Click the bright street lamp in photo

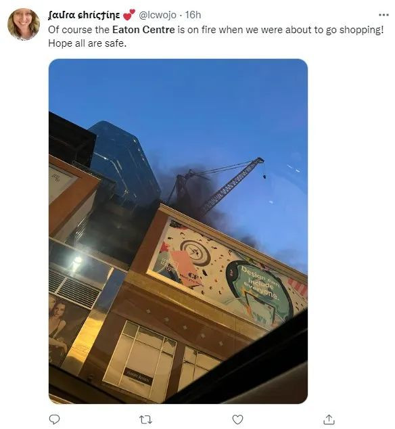pyautogui.click(x=77, y=260)
